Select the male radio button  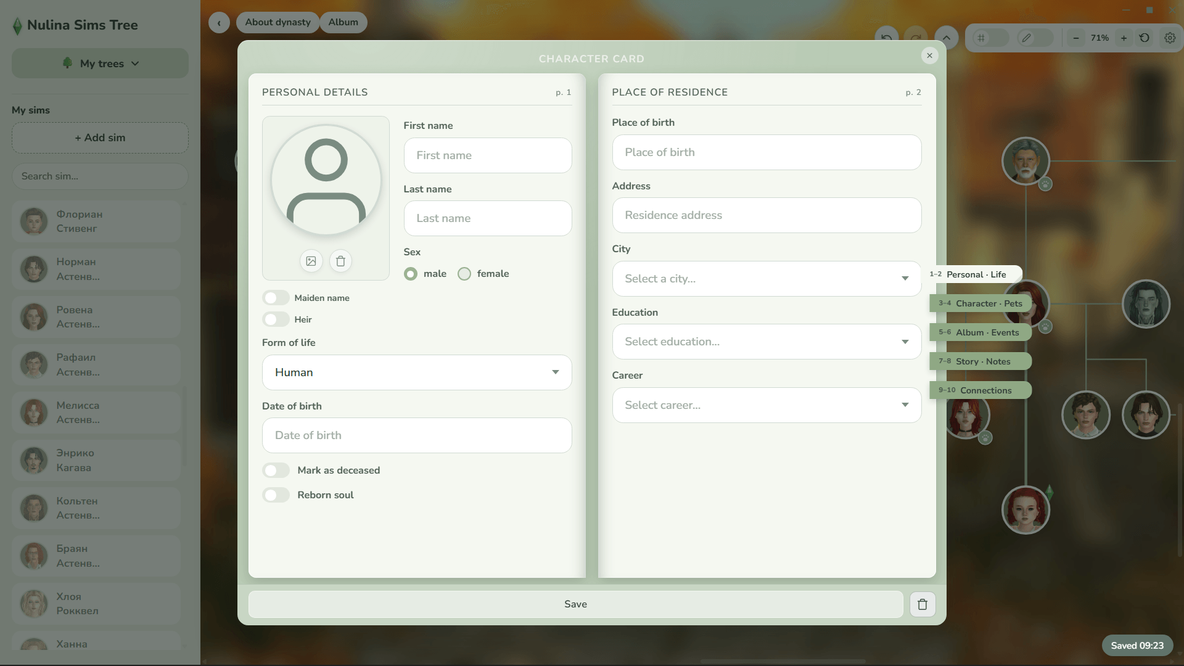[x=411, y=274]
